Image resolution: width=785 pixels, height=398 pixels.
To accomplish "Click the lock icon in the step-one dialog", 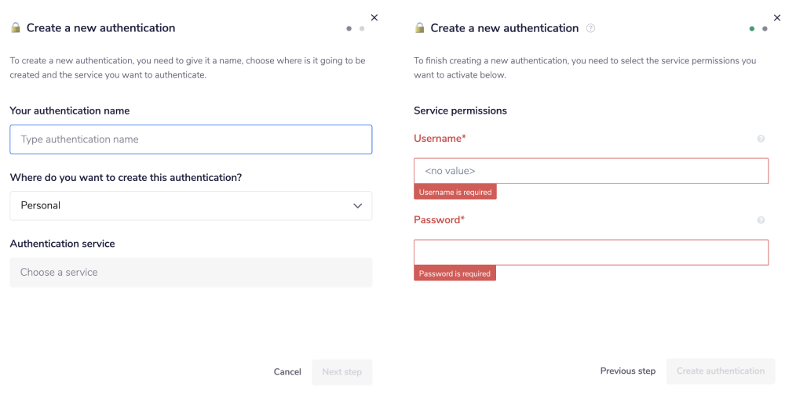I will (16, 28).
